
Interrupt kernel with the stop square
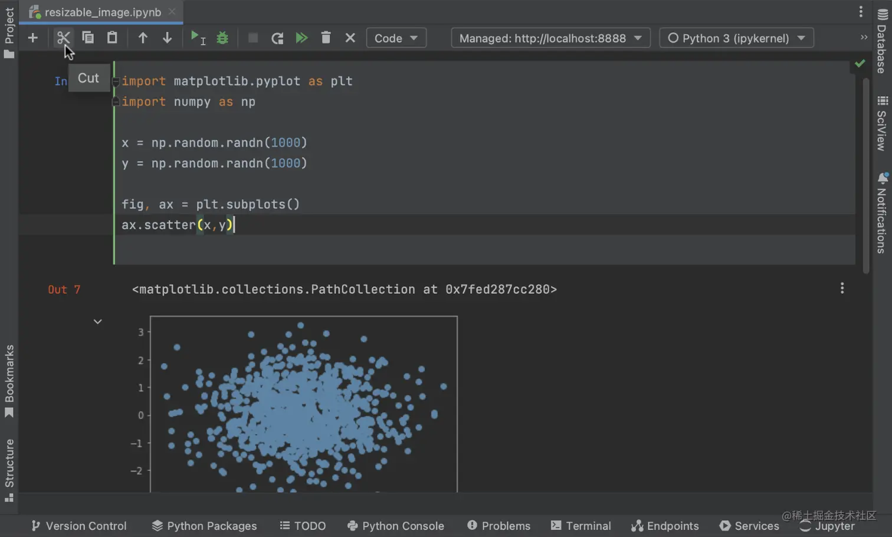click(253, 38)
